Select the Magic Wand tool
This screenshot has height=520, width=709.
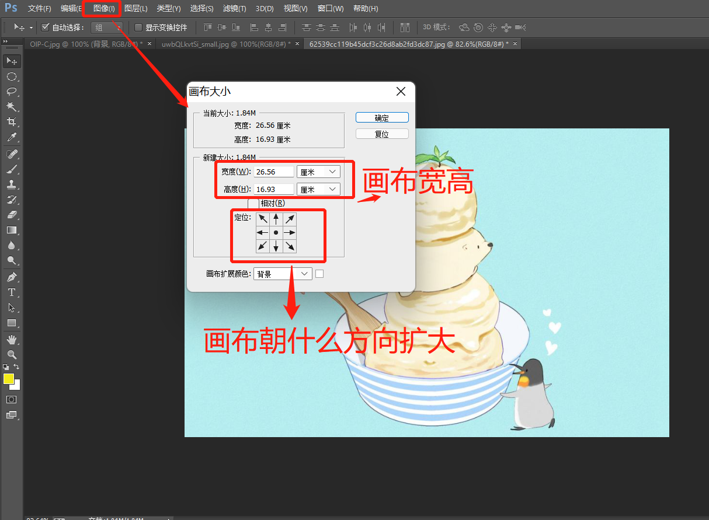click(x=12, y=107)
